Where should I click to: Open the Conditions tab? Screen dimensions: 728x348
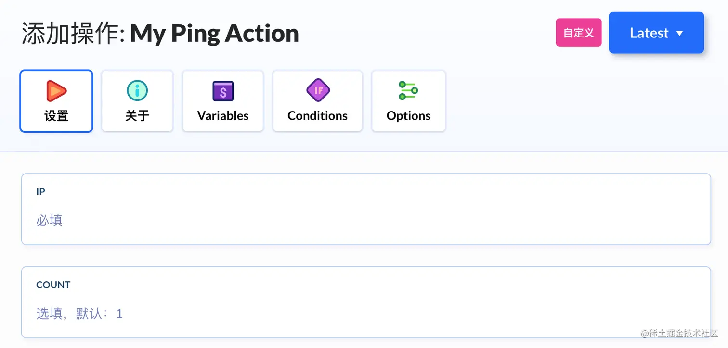tap(317, 101)
